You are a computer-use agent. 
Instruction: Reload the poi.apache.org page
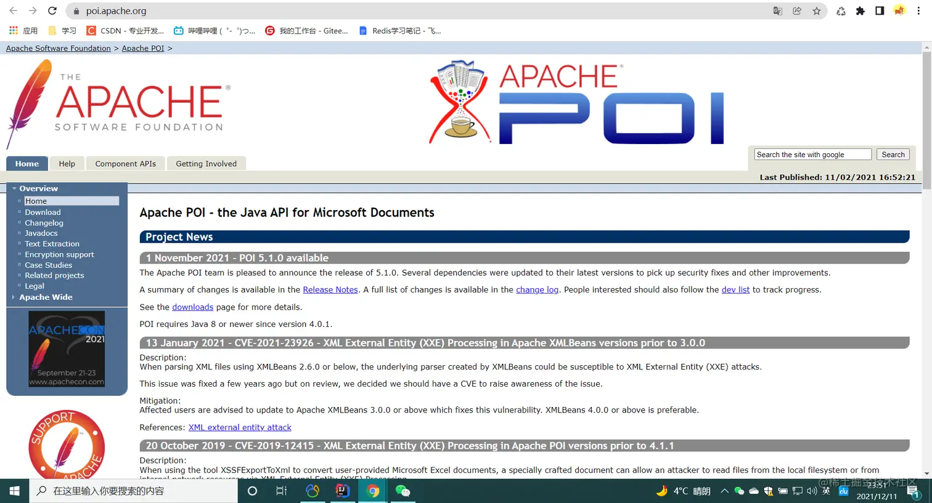[x=52, y=11]
